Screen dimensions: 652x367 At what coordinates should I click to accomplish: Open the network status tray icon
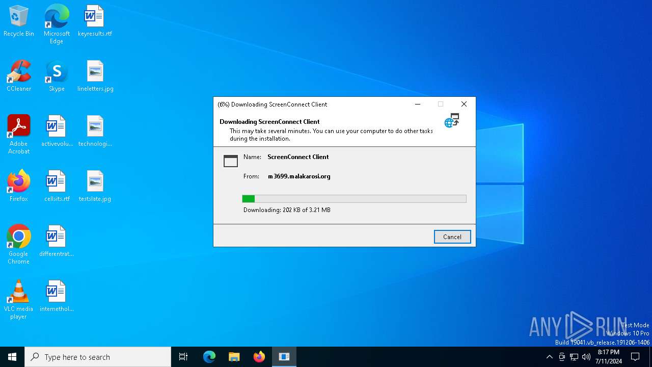pos(574,357)
